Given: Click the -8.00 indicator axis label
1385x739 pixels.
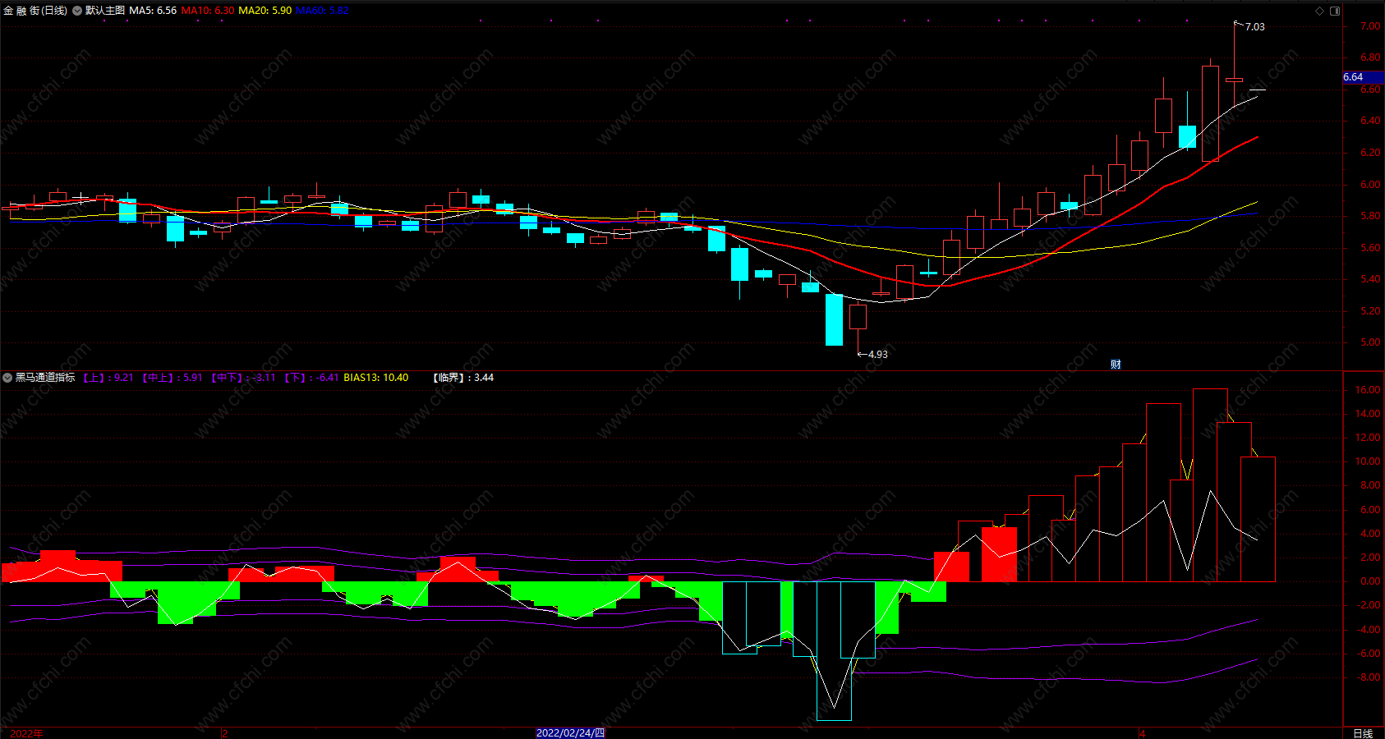Looking at the screenshot, I should pyautogui.click(x=1369, y=677).
